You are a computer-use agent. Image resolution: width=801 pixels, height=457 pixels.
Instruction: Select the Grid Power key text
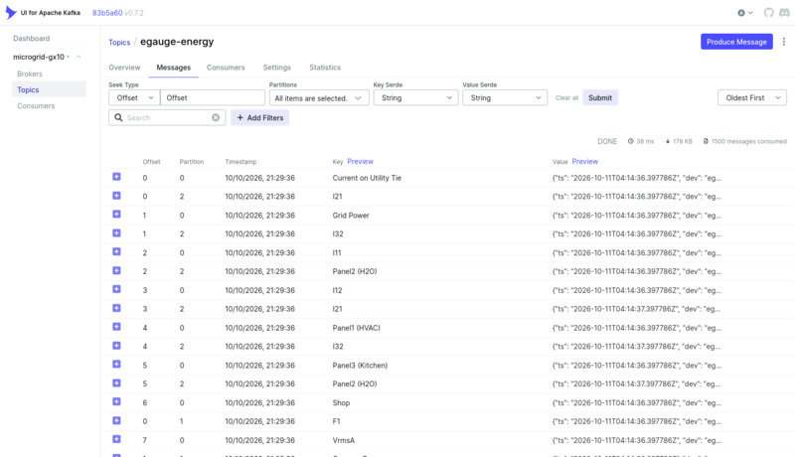point(351,216)
